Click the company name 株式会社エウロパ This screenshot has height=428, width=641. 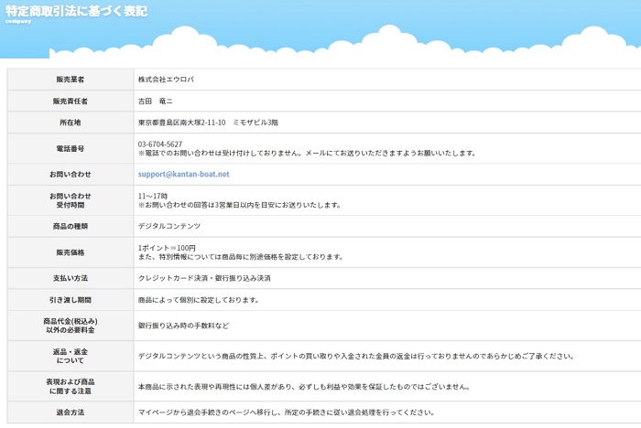click(166, 80)
